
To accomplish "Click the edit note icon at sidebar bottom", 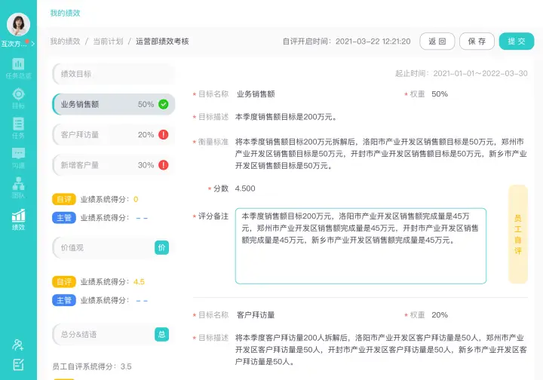I will [18, 365].
